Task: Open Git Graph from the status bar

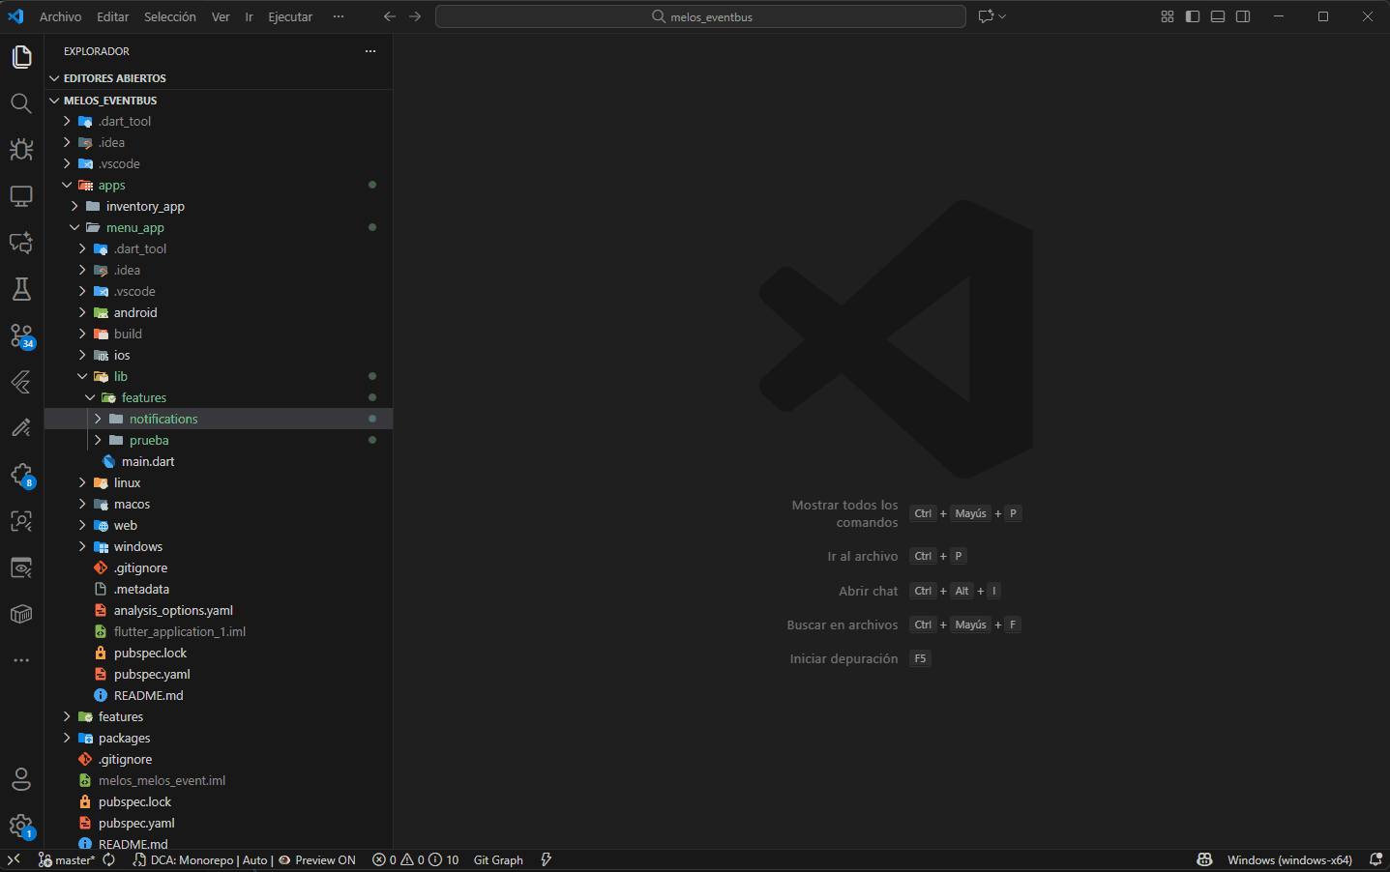Action: pyautogui.click(x=498, y=859)
